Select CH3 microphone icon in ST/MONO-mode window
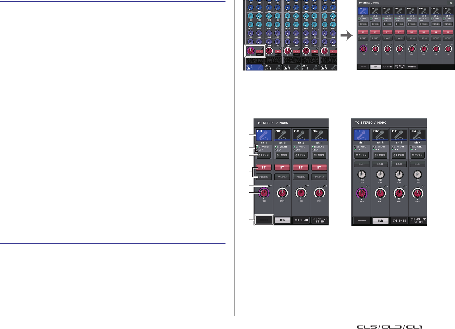The image size is (455, 329). (301, 135)
